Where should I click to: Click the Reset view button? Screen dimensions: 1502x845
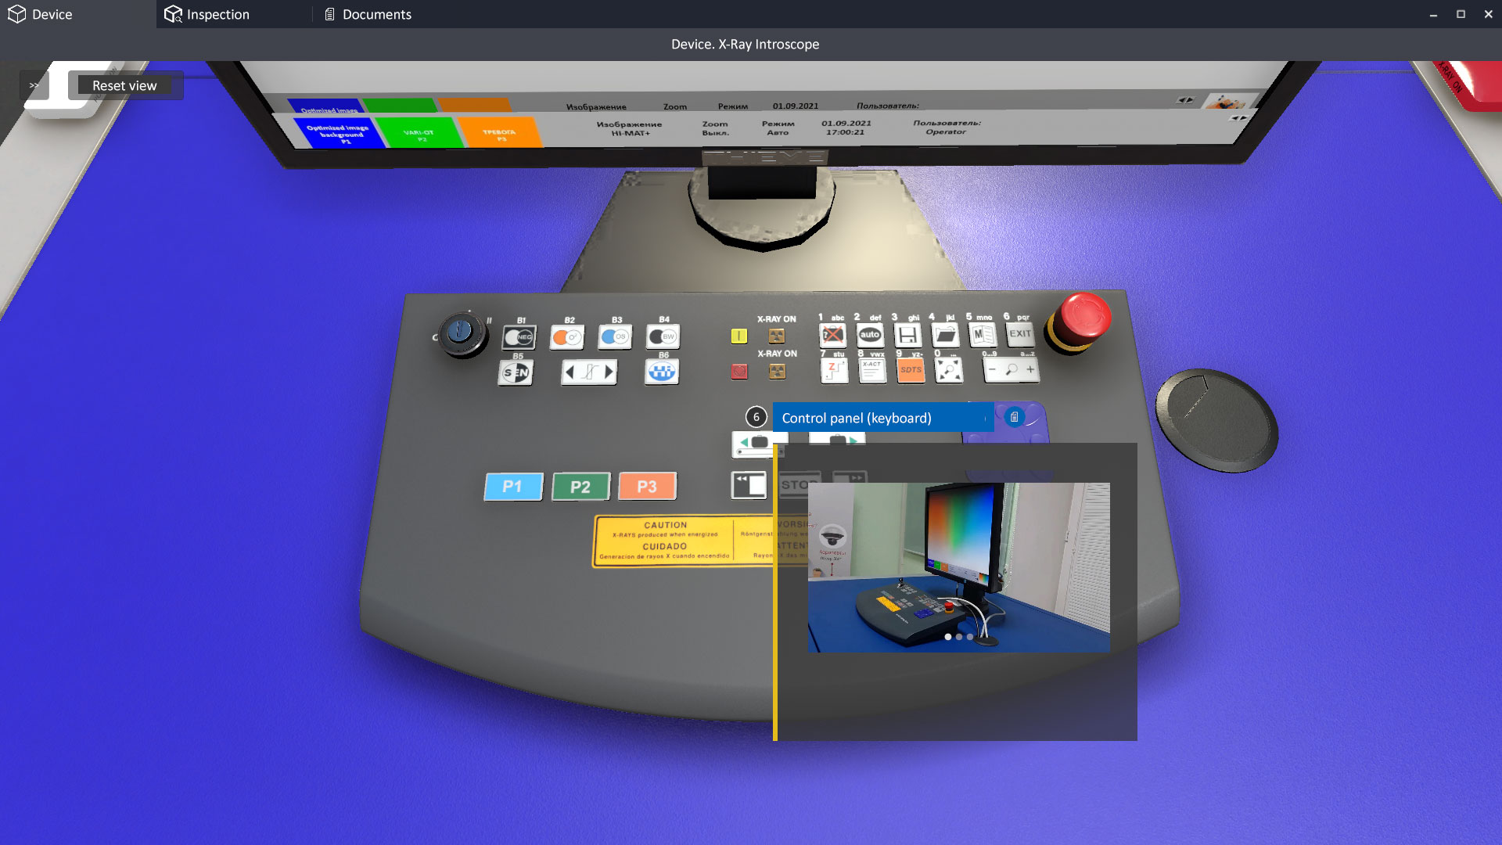pos(125,85)
